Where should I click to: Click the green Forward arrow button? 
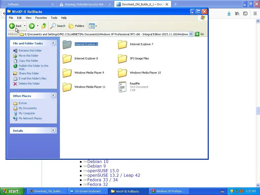click(32, 26)
